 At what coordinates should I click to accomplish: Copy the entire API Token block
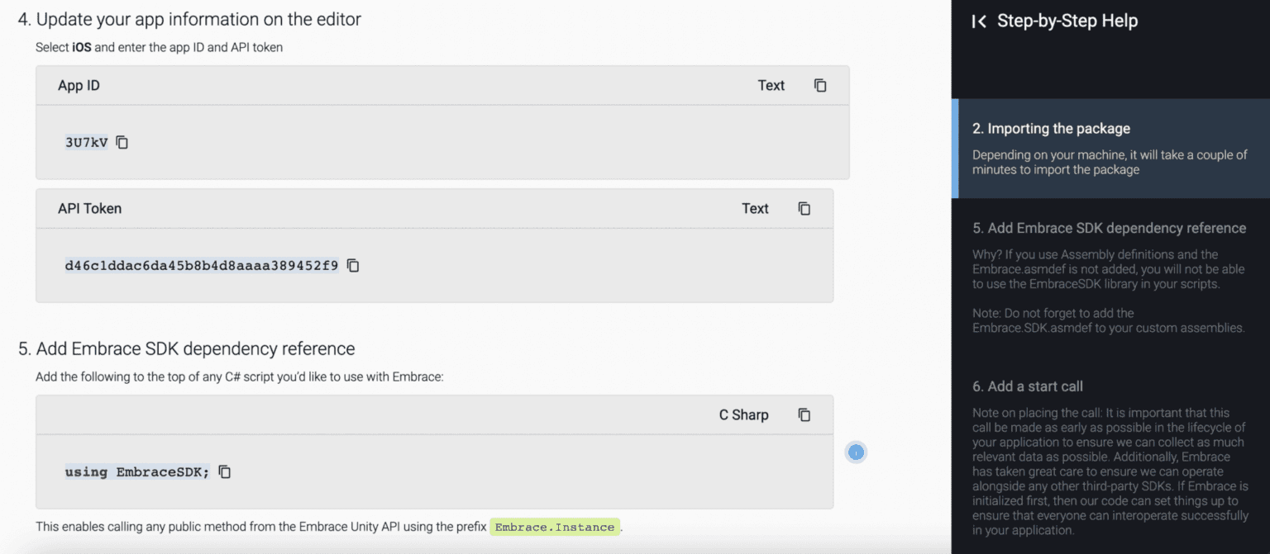pyautogui.click(x=804, y=208)
